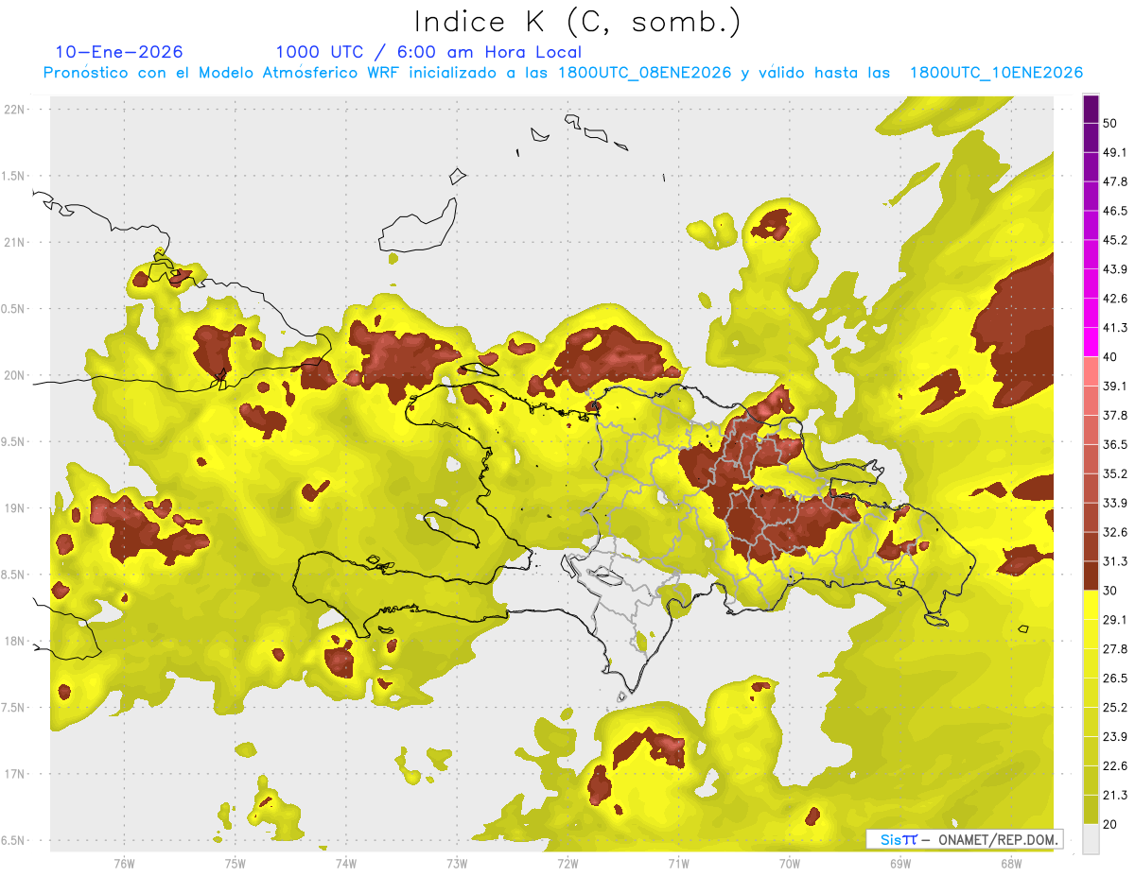This screenshot has width=1135, height=876.
Task: Click the colorbar value "31.3"
Action: coord(1115,561)
